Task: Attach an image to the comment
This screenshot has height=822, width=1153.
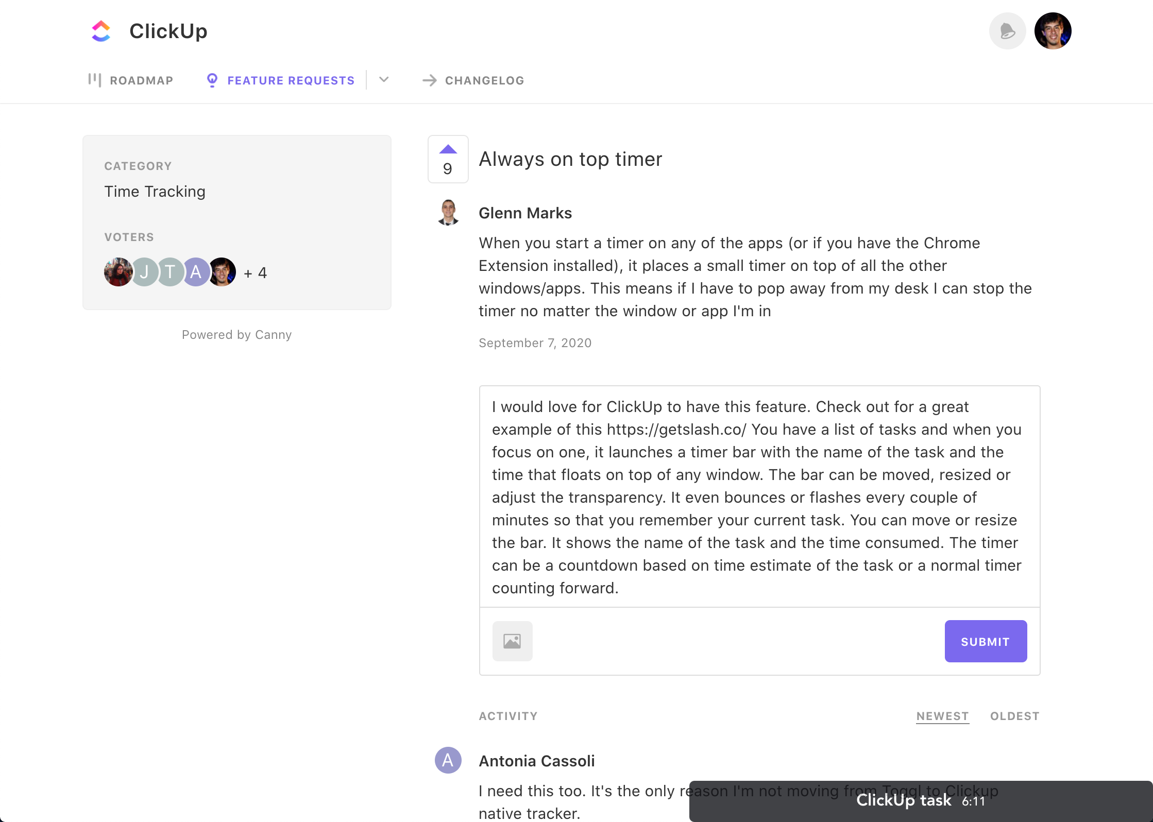Action: (x=512, y=641)
